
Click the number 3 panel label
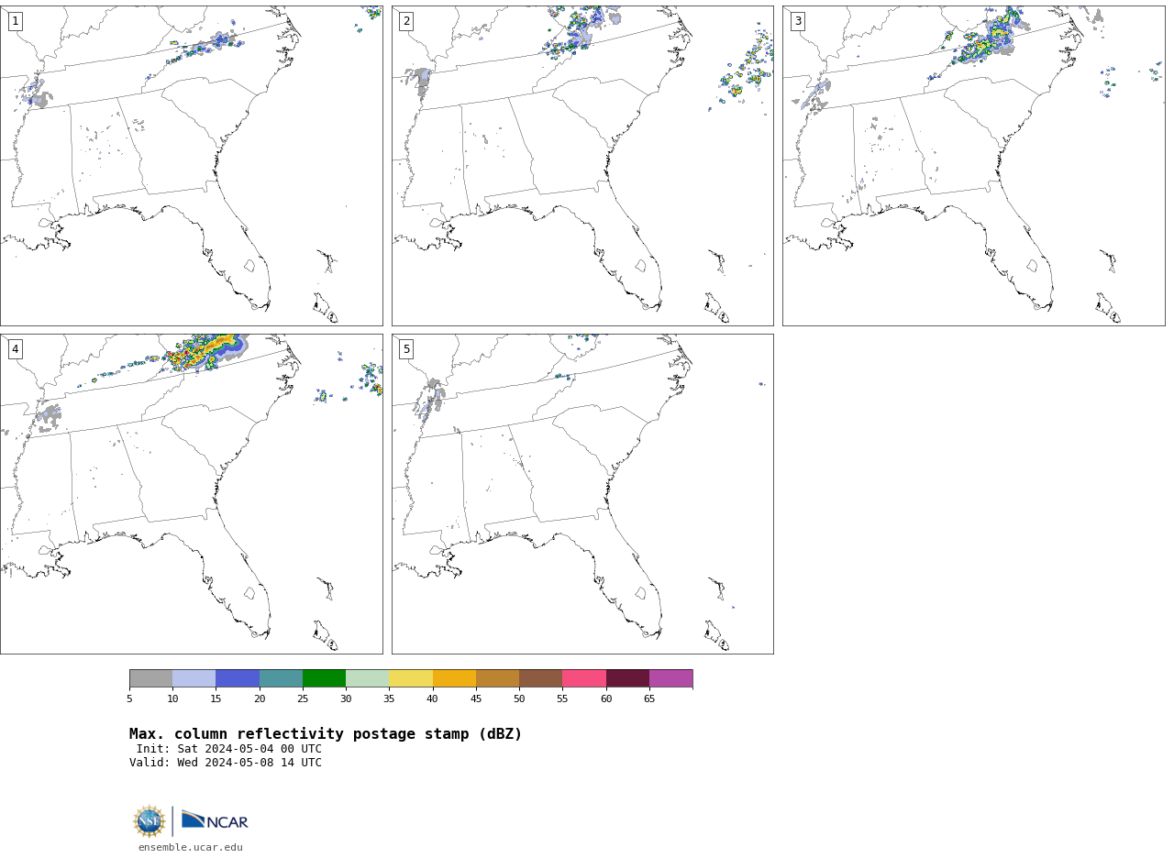[x=798, y=21]
